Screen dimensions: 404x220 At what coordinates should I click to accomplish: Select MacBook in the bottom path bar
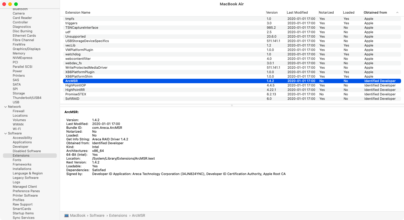click(78, 216)
